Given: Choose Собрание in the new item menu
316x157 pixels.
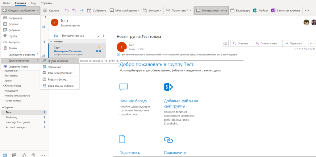Looking at the screenshot, I should point(21,30).
